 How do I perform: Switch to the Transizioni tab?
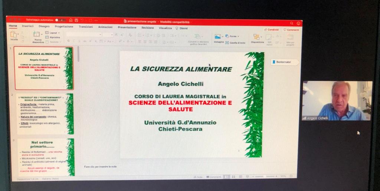tap(86, 27)
